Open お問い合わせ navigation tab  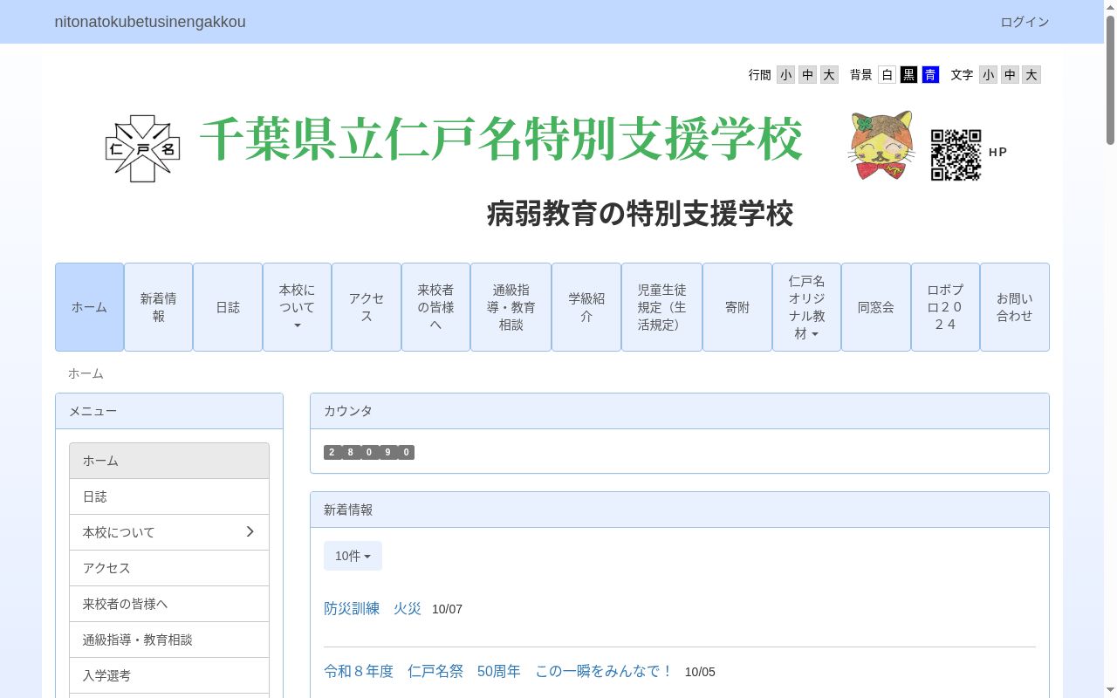[x=1015, y=307]
